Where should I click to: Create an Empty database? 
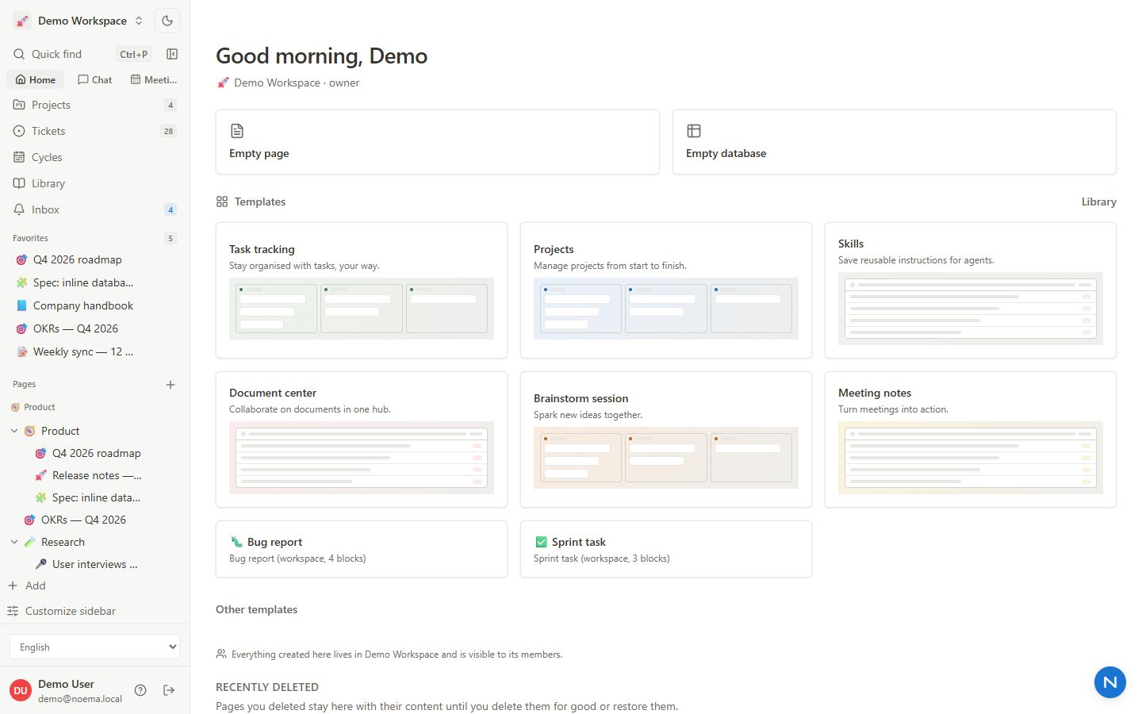click(x=895, y=142)
